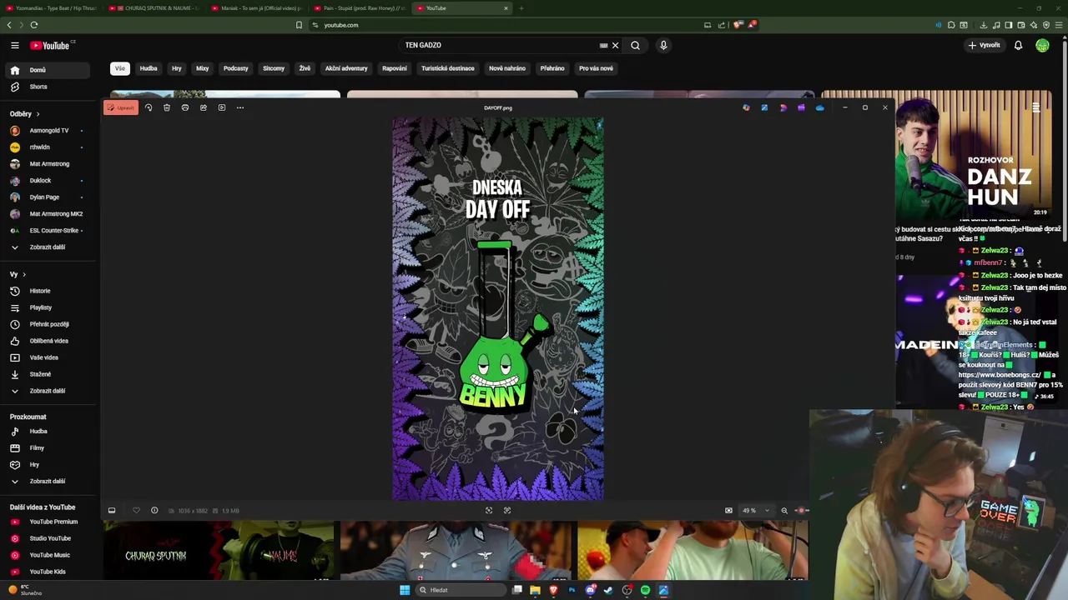Select the Sitcomy filter chip
Image resolution: width=1068 pixels, height=600 pixels.
coord(274,68)
